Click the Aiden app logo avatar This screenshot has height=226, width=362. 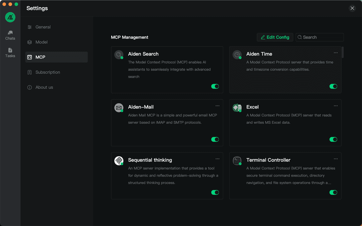(x=10, y=17)
